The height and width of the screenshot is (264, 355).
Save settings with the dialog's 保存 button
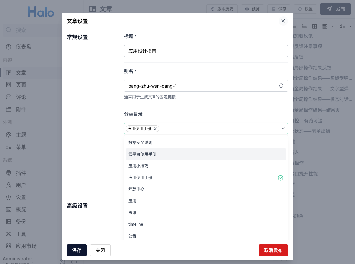(x=76, y=250)
